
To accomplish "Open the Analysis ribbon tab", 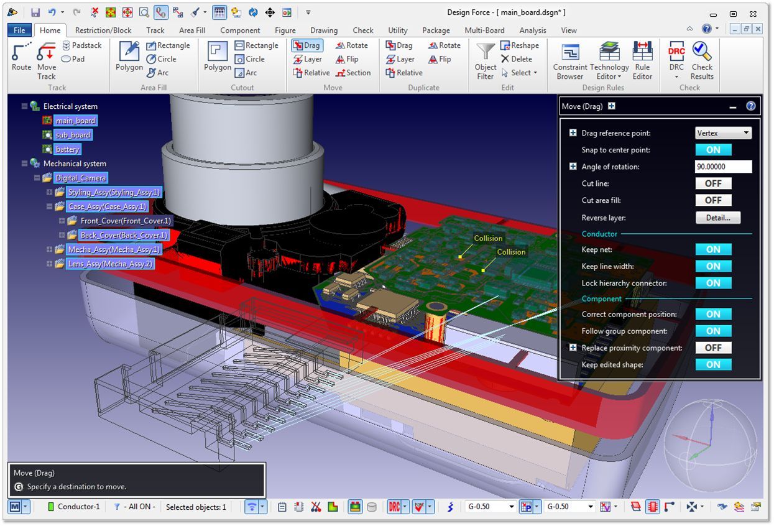I will pyautogui.click(x=532, y=30).
